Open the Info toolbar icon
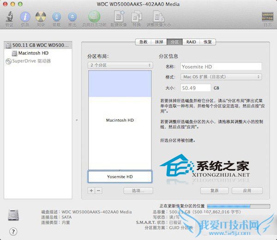This screenshot has height=240, width=277. tap(25, 17)
